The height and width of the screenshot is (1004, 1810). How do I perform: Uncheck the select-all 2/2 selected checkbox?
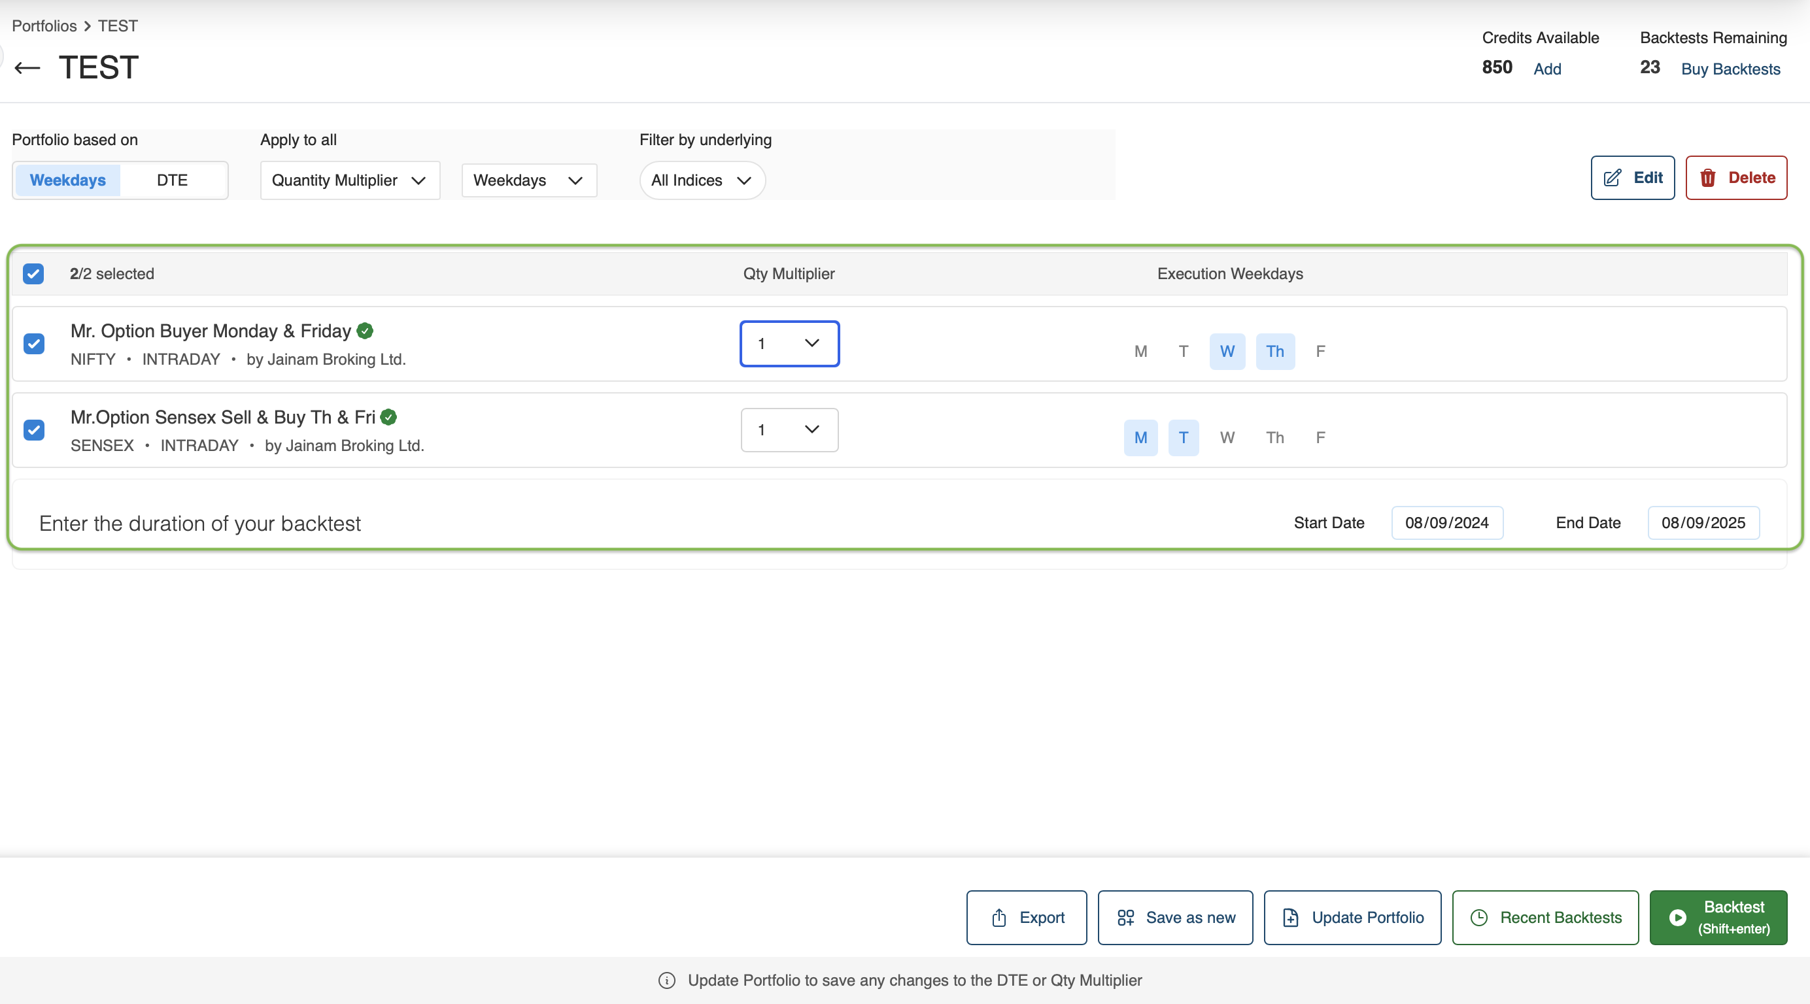coord(33,274)
